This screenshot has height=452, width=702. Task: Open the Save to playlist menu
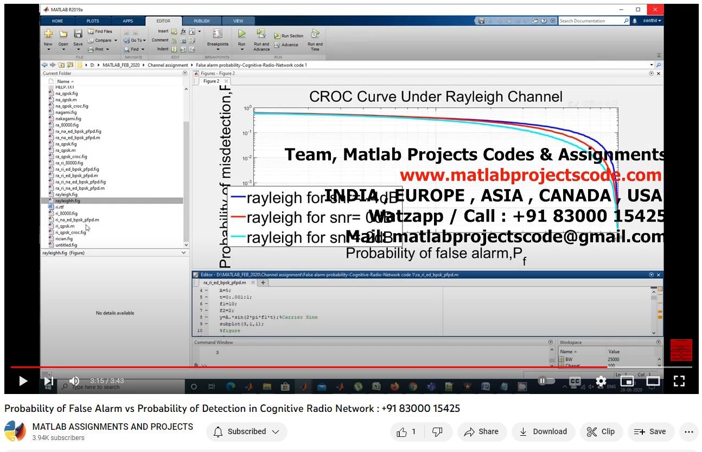tap(650, 431)
